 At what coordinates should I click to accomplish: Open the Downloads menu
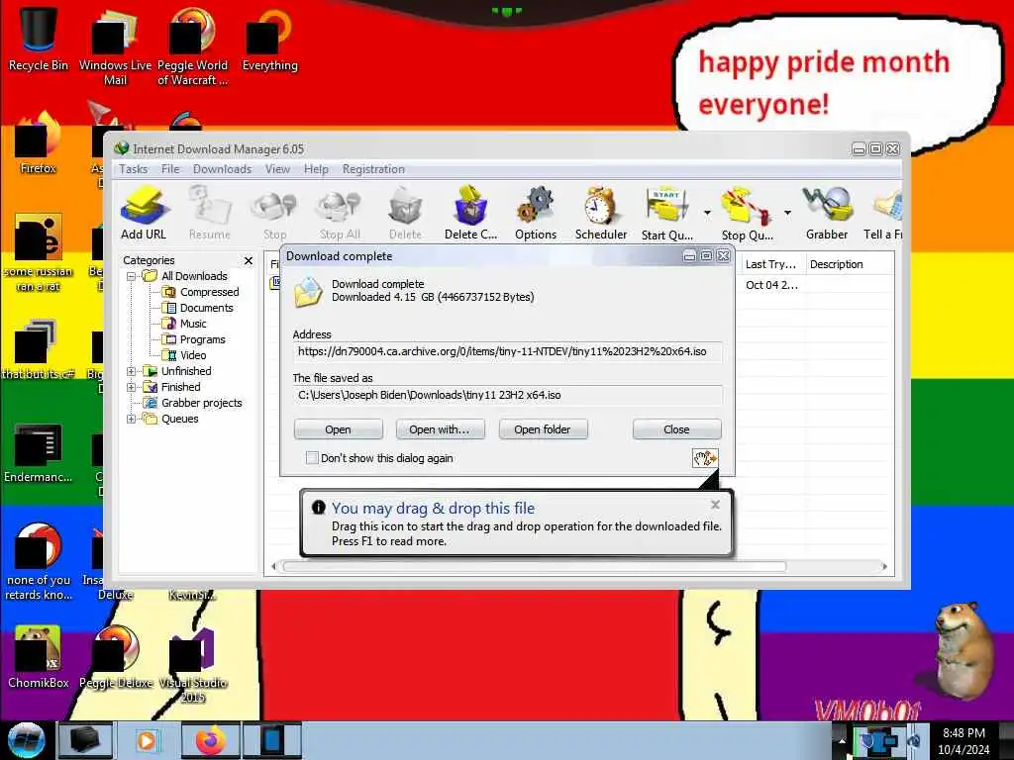[222, 169]
